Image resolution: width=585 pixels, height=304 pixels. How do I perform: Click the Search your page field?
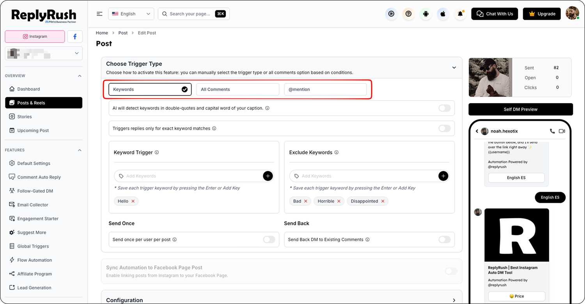click(x=194, y=14)
